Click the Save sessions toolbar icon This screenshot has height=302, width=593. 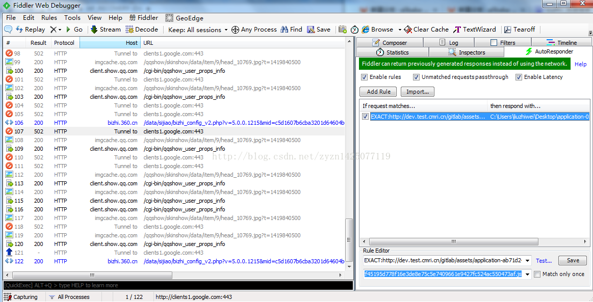pos(319,30)
